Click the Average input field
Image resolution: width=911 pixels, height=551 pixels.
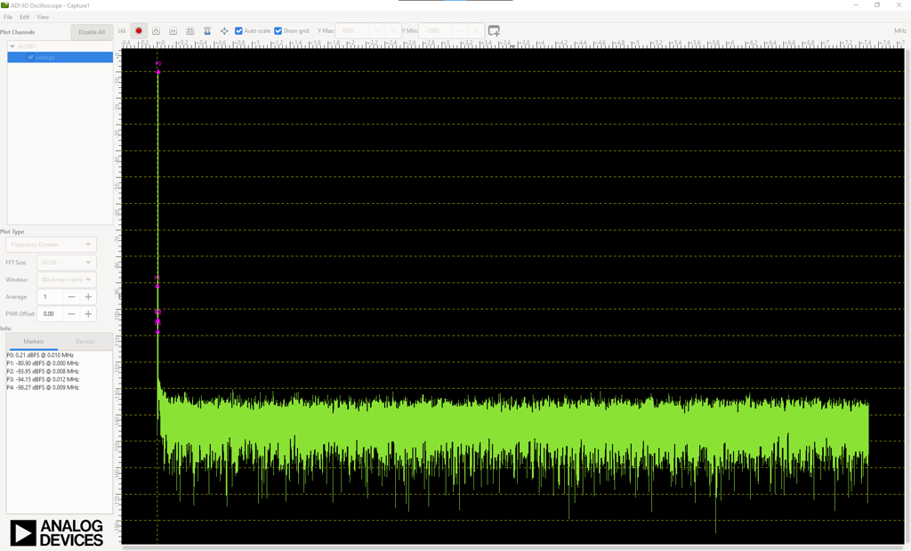[x=51, y=297]
